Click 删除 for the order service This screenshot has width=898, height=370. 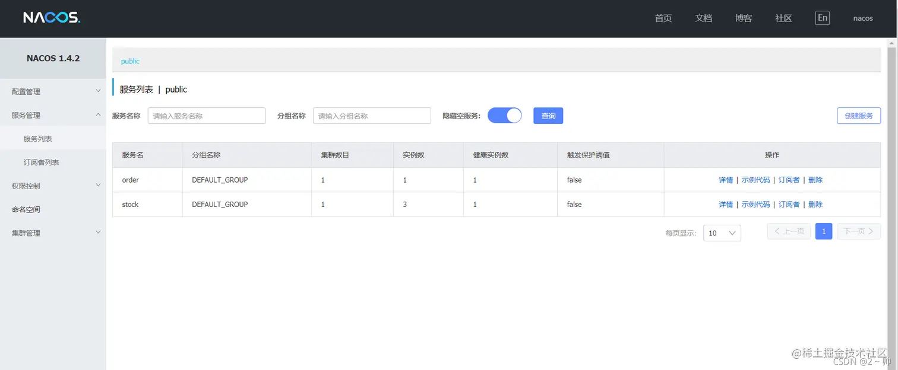(815, 180)
